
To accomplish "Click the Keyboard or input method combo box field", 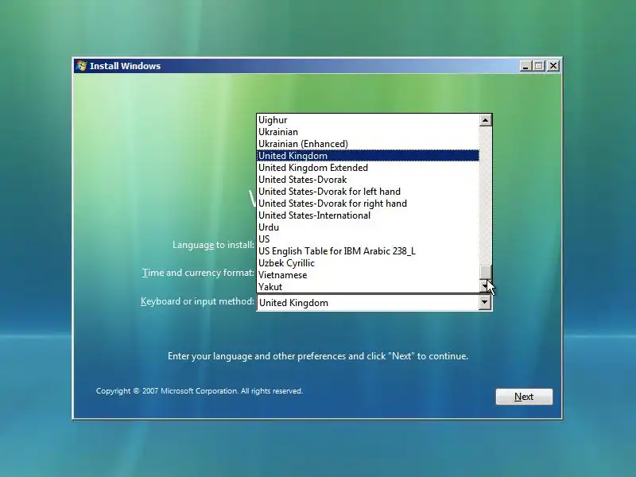I will click(x=374, y=303).
